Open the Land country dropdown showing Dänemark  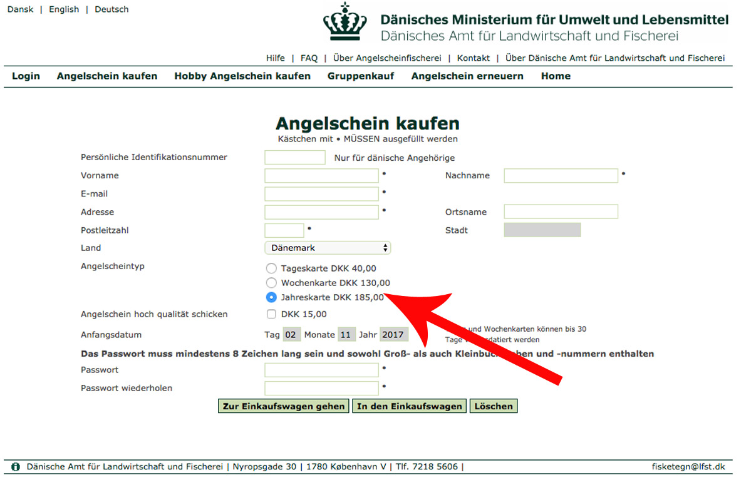[x=327, y=247]
